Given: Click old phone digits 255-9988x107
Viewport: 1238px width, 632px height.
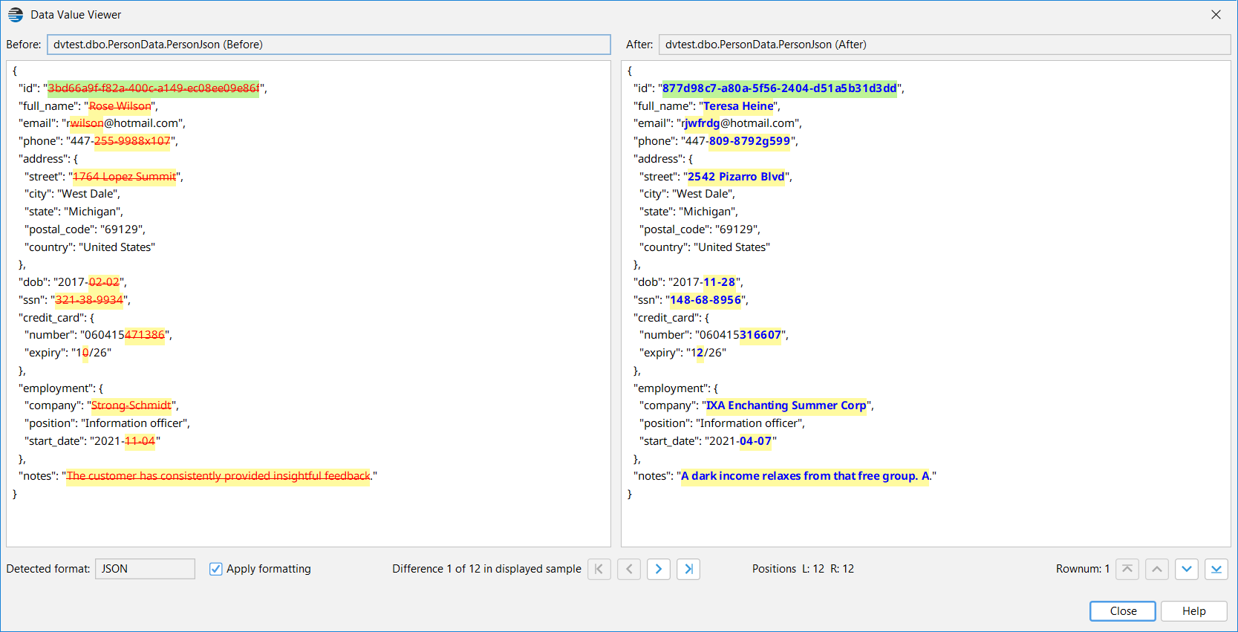Looking at the screenshot, I should 132,141.
